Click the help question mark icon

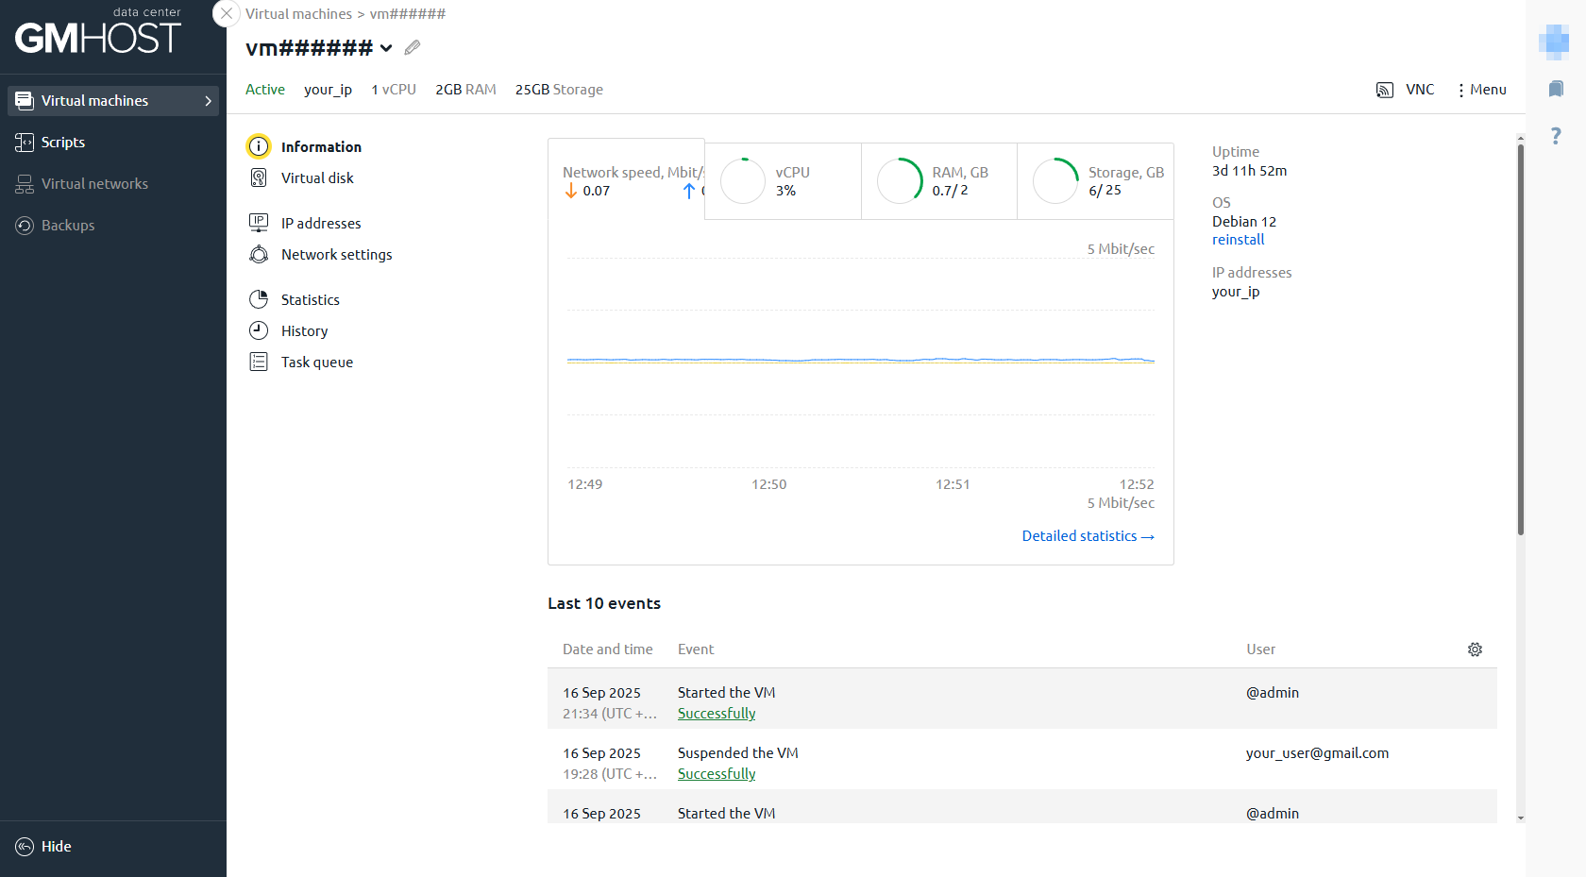pyautogui.click(x=1556, y=136)
